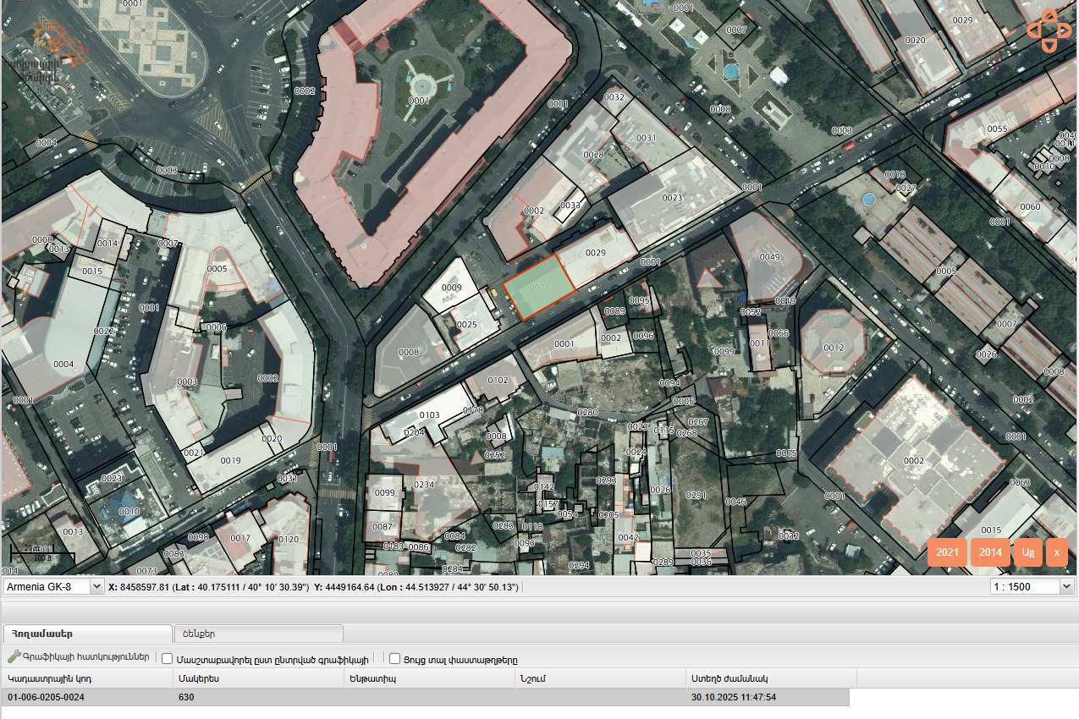This screenshot has width=1079, height=719.
Task: Click highlighted green parcel 0024
Action: tap(539, 288)
